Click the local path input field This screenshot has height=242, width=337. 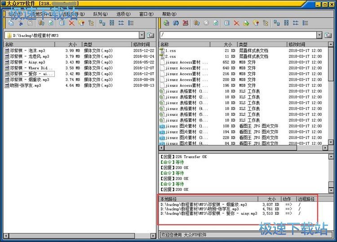coord(72,35)
